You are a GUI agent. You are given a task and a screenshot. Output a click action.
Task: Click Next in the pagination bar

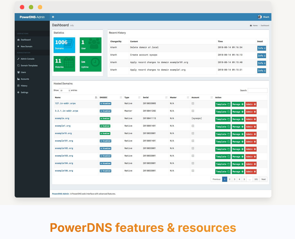263,179
